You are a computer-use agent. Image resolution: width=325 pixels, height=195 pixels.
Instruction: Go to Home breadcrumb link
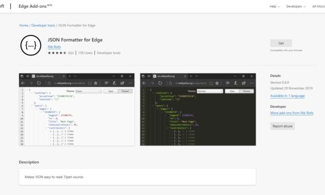point(24,25)
